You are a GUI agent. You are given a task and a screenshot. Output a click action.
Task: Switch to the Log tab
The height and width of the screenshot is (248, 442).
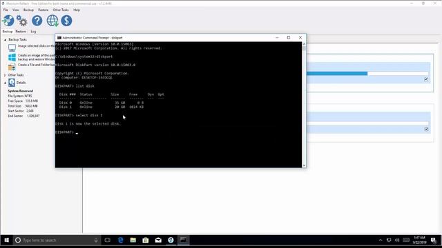33,32
